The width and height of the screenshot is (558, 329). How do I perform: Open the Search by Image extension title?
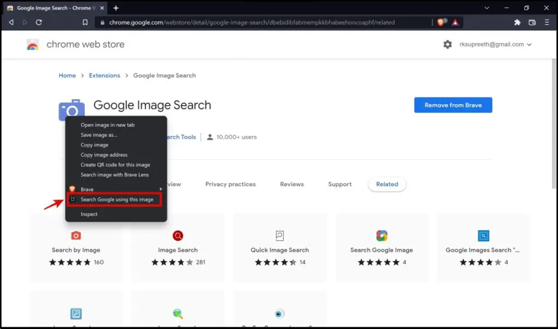point(76,250)
